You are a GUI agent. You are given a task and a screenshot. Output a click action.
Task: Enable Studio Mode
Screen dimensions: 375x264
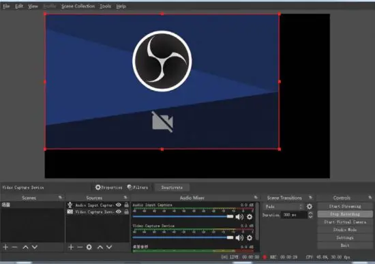[x=345, y=230]
